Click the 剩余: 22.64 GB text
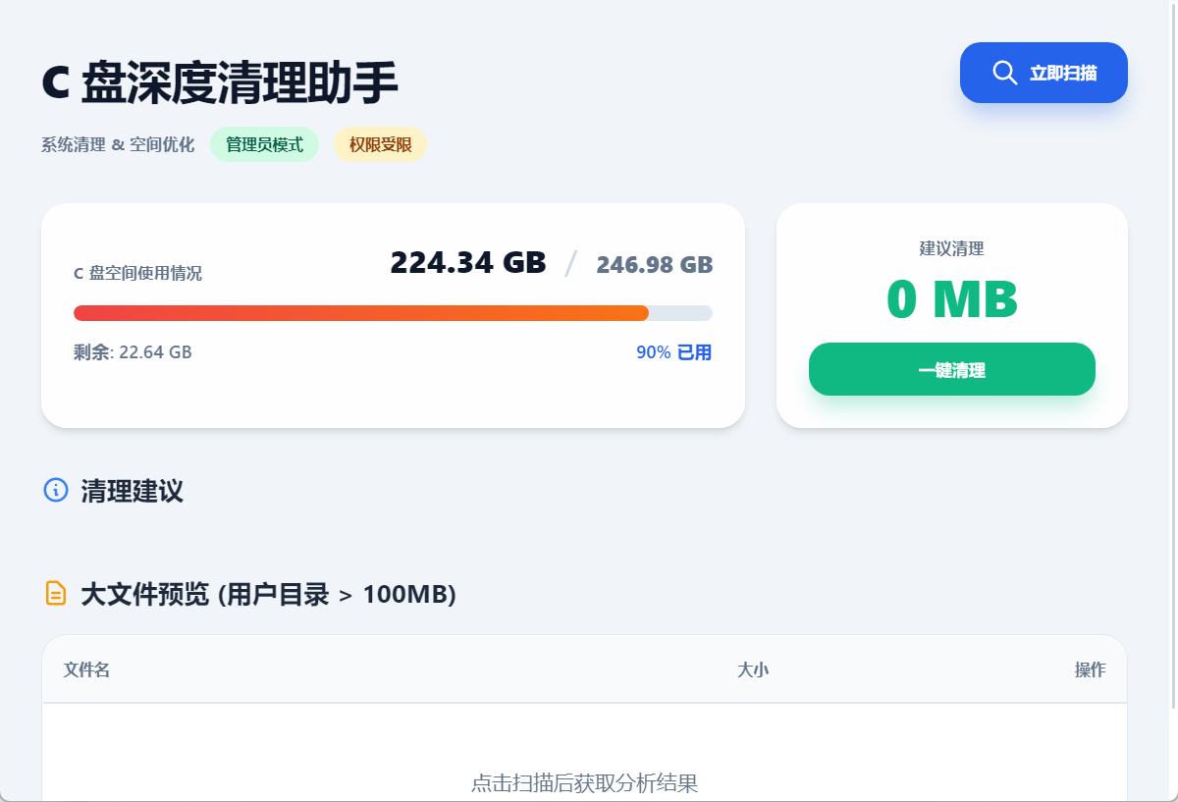This screenshot has height=802, width=1178. click(133, 352)
